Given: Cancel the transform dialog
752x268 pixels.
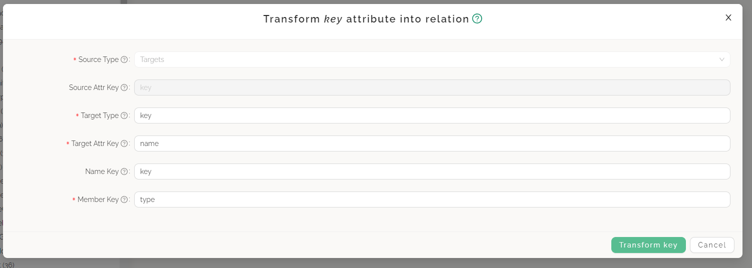Looking at the screenshot, I should click(711, 245).
